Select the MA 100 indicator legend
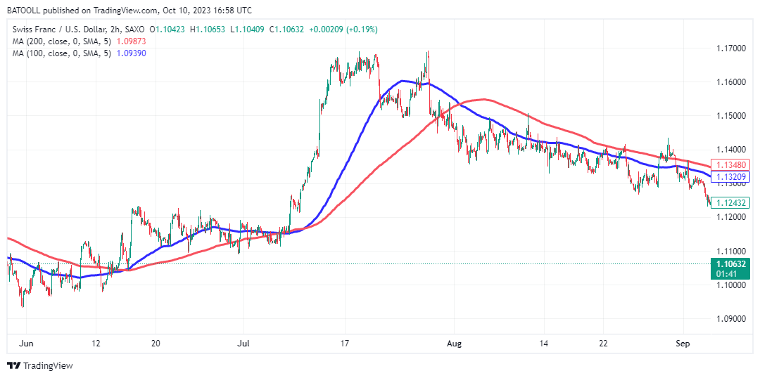Viewport: 760px width, 378px height. (x=61, y=53)
